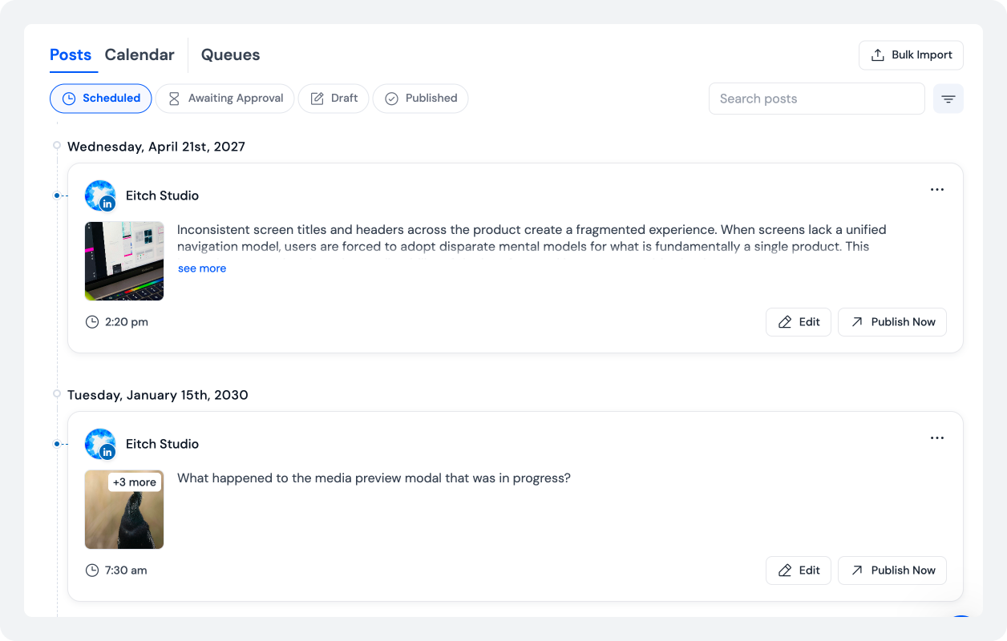Click the Bulk Import button
The image size is (1007, 641).
(911, 55)
